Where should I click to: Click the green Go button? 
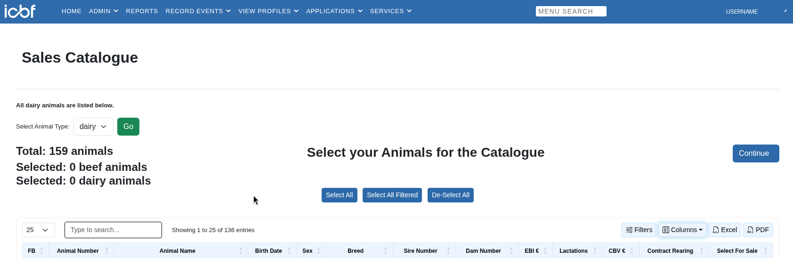coord(128,127)
